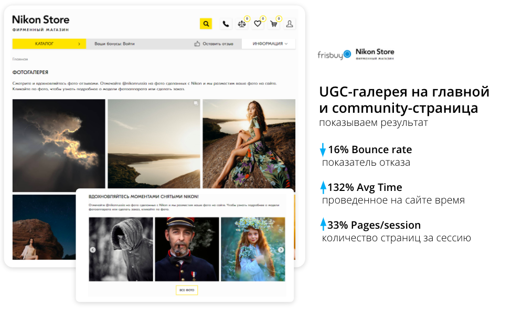Image resolution: width=512 pixels, height=310 pixels.
Task: Click the yellow search magnifier icon
Action: click(x=206, y=24)
